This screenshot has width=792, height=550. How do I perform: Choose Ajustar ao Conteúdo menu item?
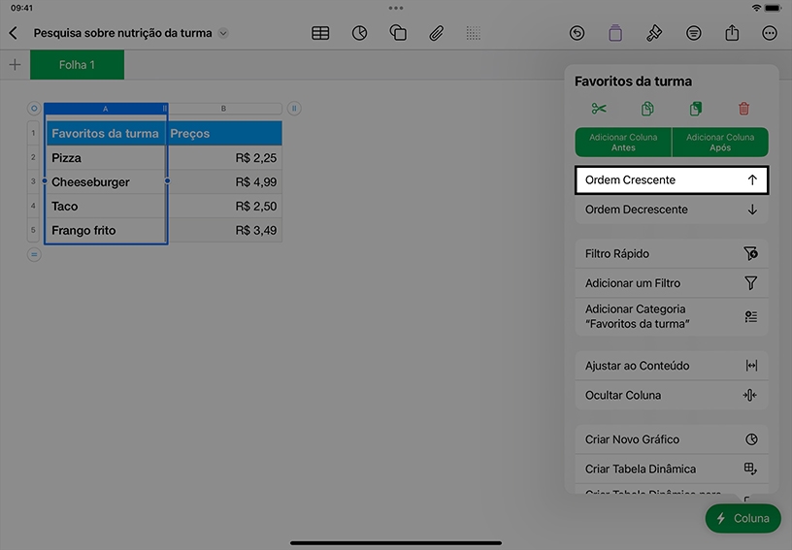(672, 366)
